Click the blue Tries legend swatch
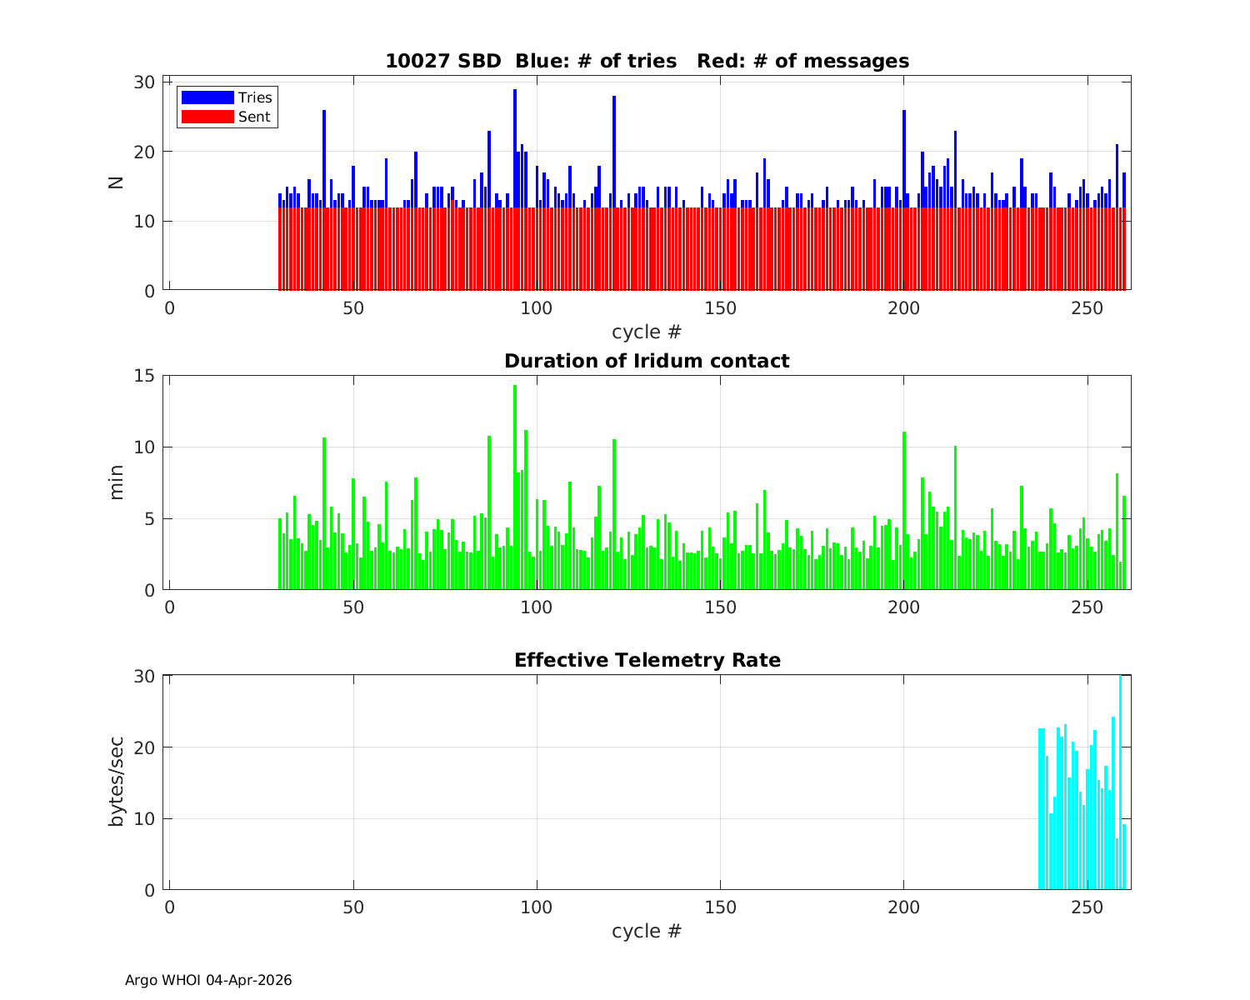This screenshot has width=1250, height=1000. (207, 97)
